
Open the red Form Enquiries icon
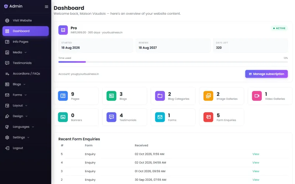pos(208,117)
